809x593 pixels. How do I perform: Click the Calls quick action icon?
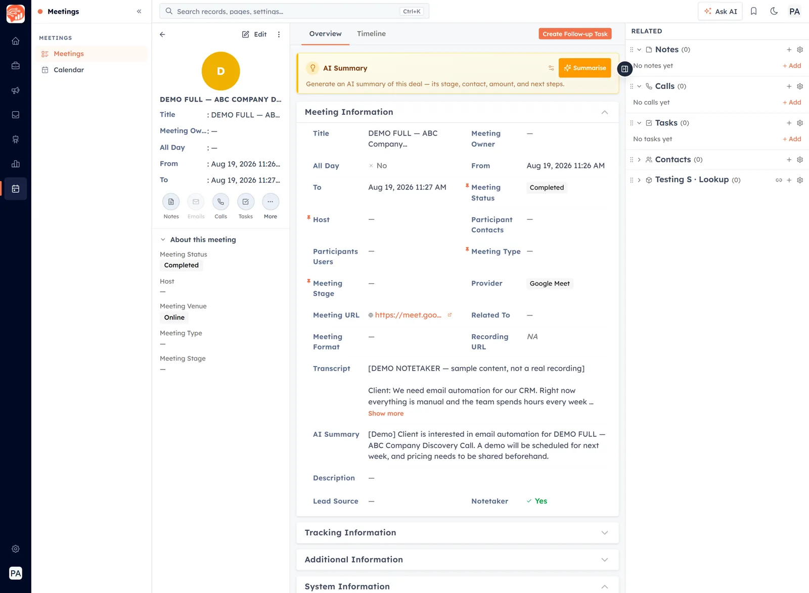tap(221, 202)
